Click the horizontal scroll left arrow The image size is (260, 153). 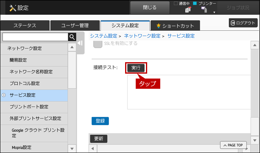[x=93, y=148]
